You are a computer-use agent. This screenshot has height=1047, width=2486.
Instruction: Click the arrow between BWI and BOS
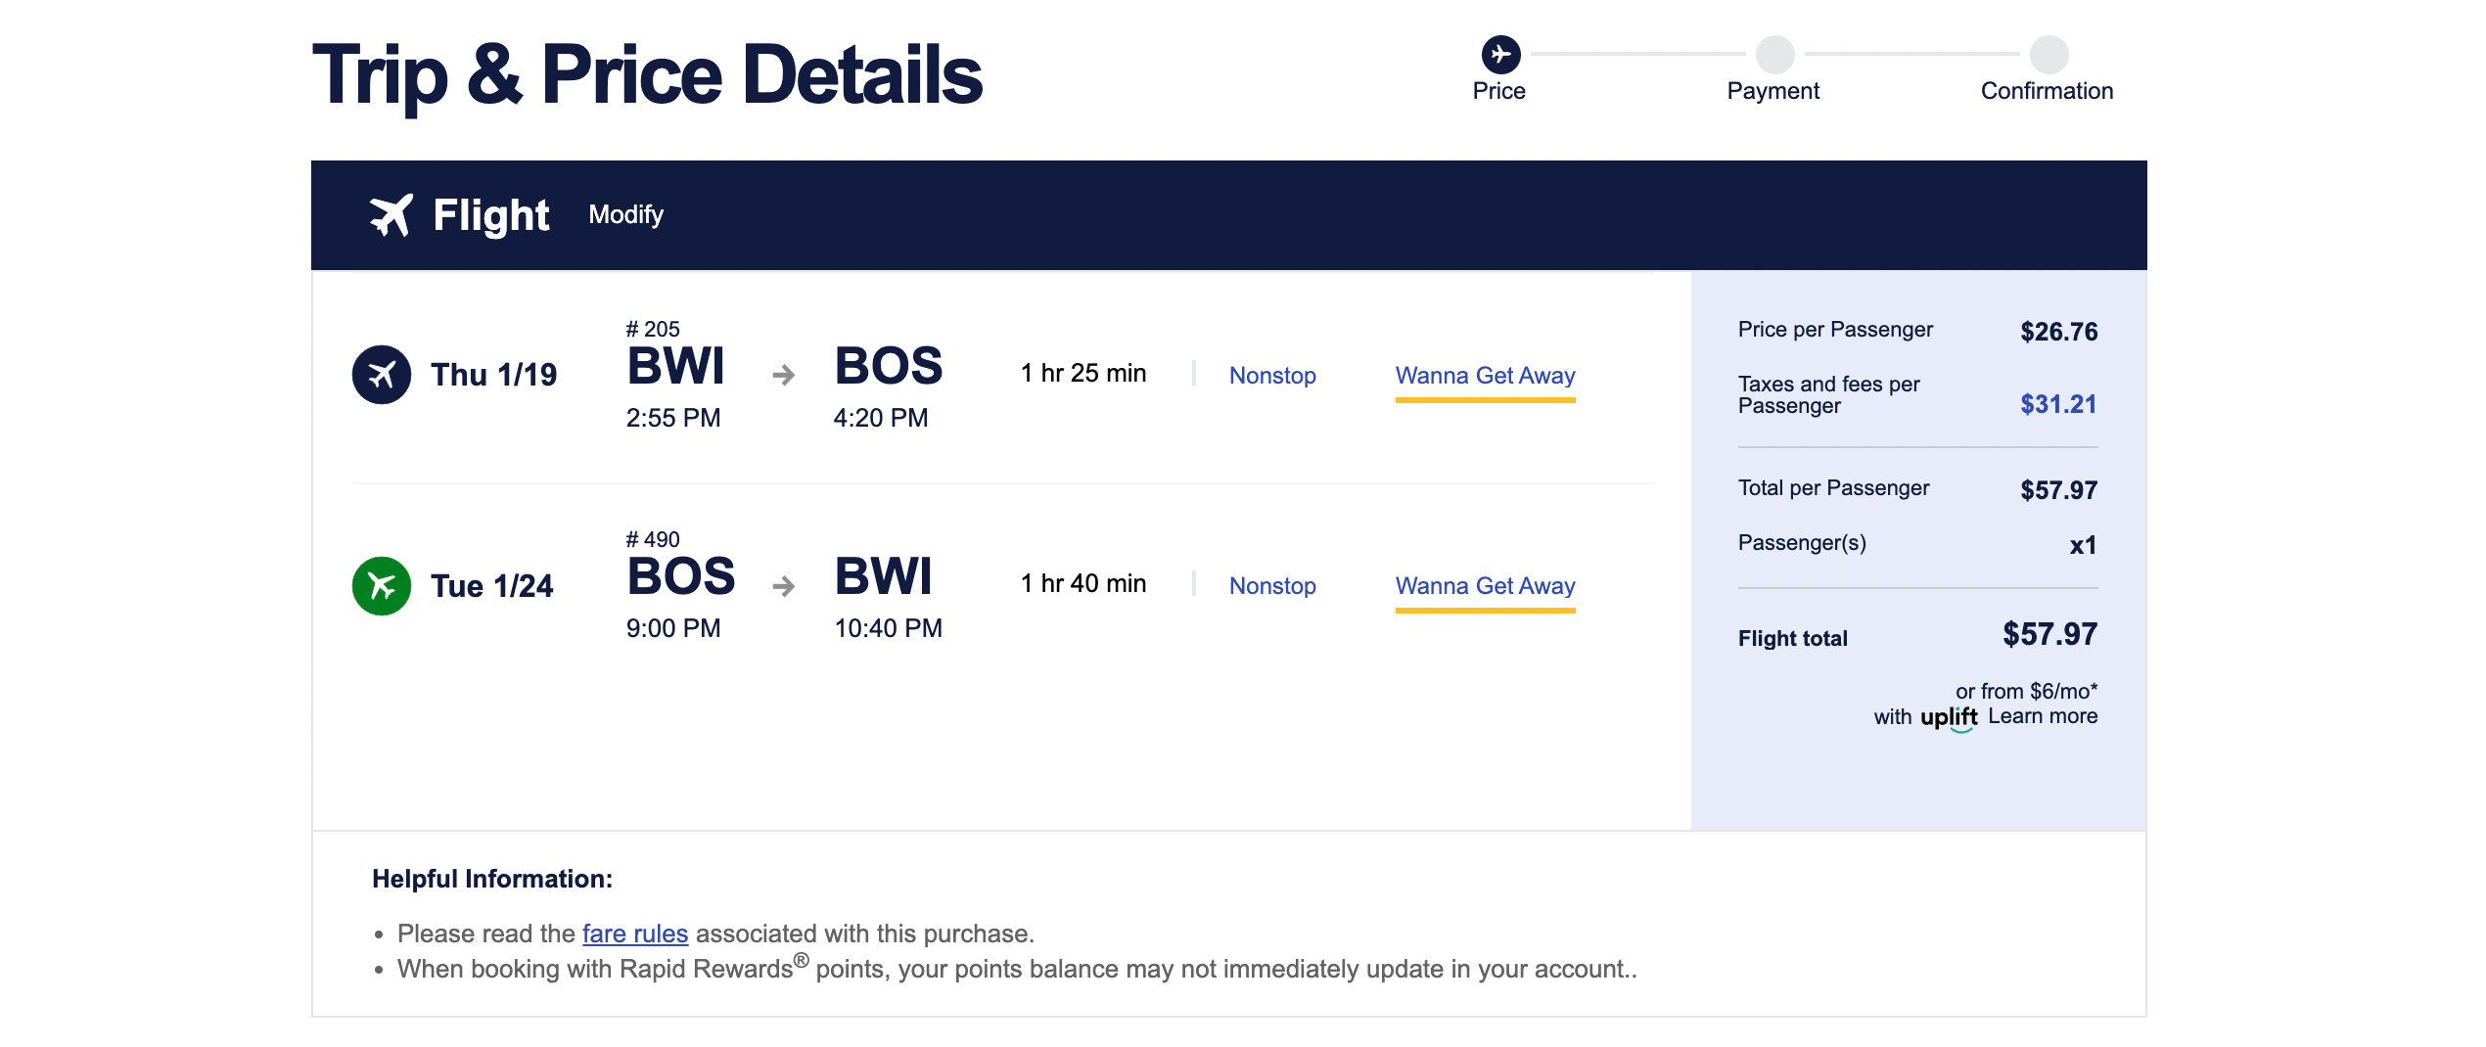pyautogui.click(x=783, y=375)
